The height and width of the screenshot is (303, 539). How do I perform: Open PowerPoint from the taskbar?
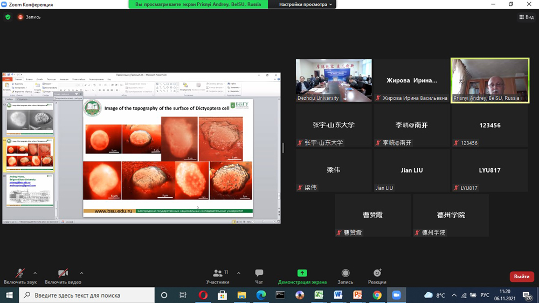357,295
